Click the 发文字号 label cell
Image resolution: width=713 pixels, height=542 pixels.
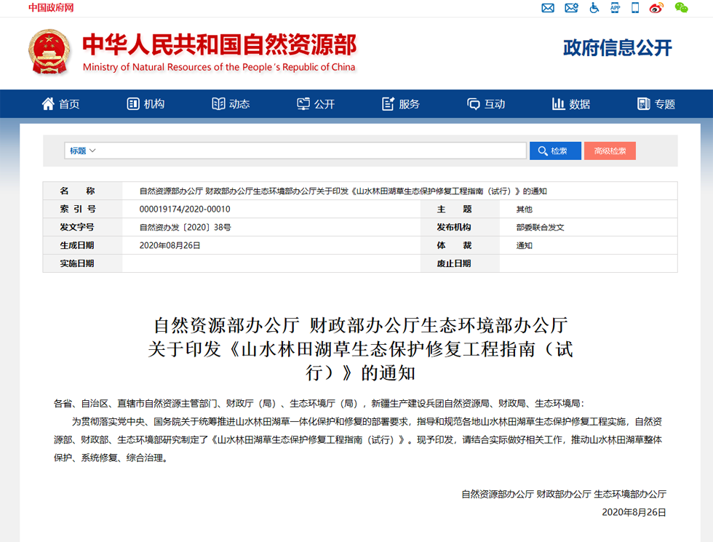pyautogui.click(x=82, y=227)
